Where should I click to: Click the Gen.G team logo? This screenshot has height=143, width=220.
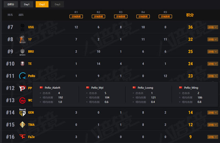pyautogui.click(x=22, y=112)
